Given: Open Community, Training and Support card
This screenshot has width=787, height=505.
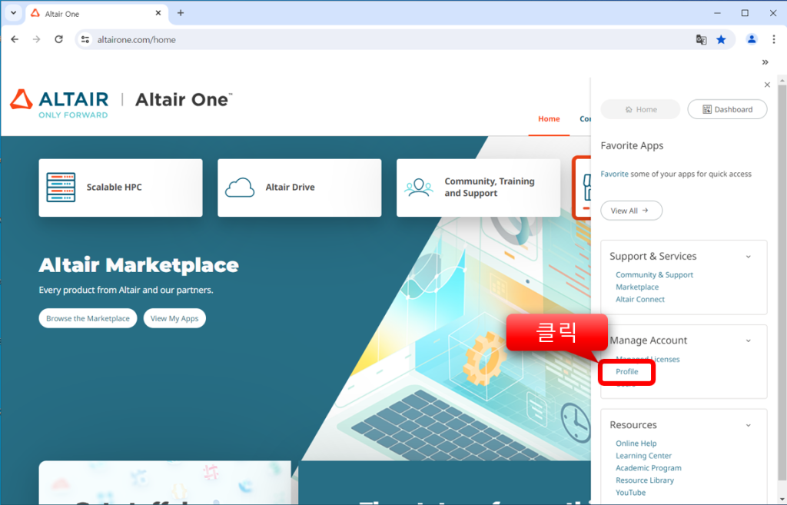Looking at the screenshot, I should [478, 188].
